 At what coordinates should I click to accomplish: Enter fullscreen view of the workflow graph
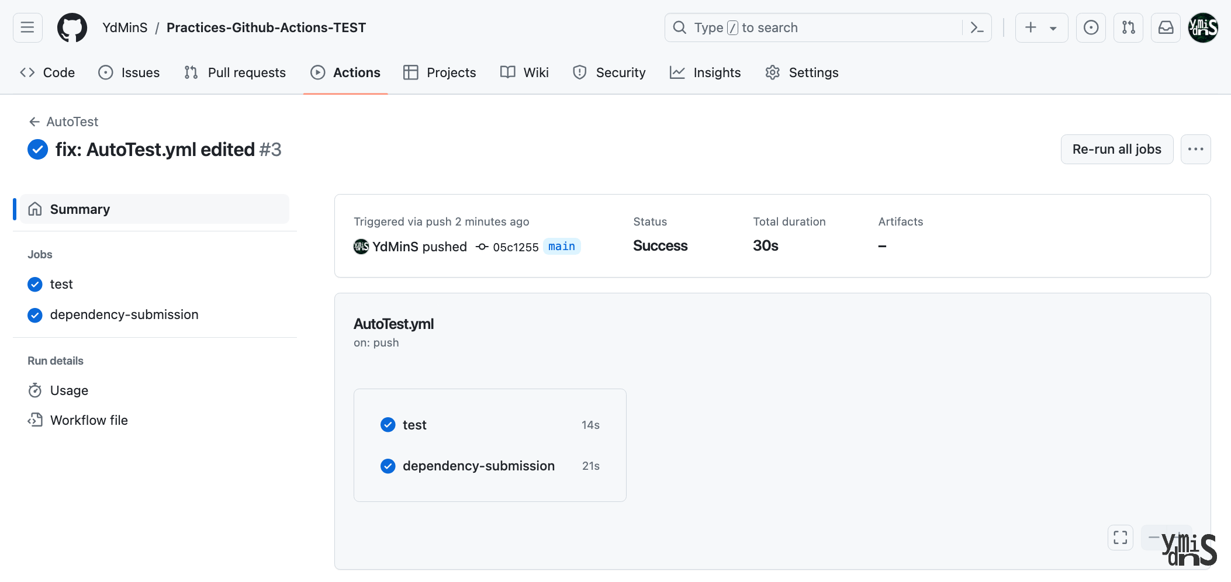pyautogui.click(x=1120, y=537)
